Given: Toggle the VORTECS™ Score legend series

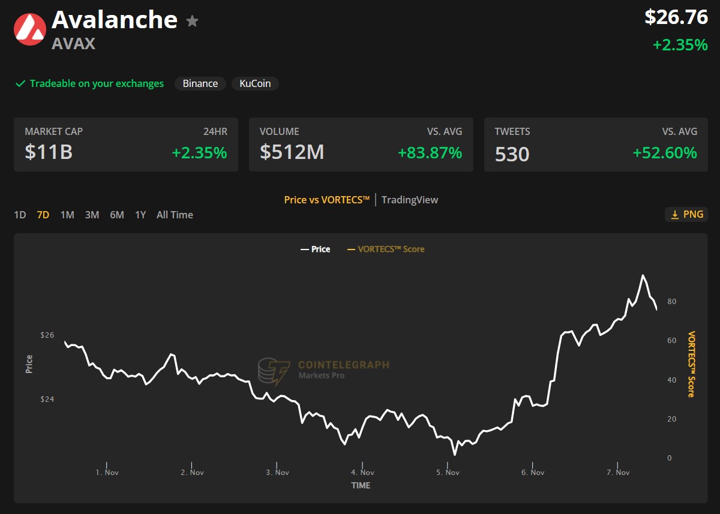Looking at the screenshot, I should (386, 249).
